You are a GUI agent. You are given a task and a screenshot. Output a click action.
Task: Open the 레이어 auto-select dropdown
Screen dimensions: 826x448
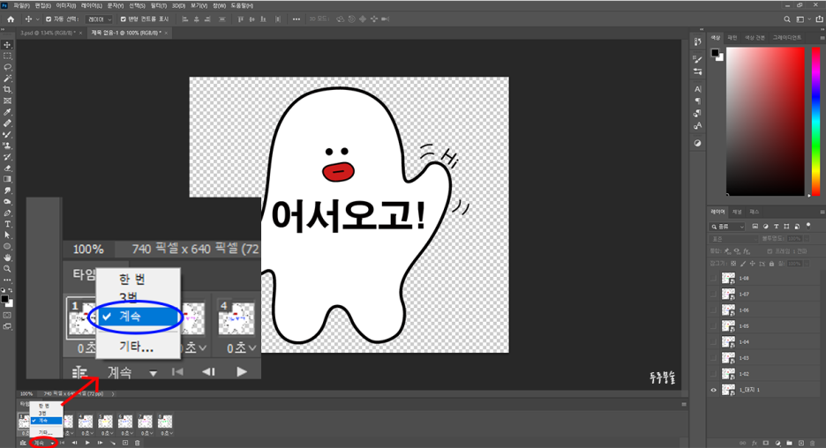pyautogui.click(x=99, y=19)
